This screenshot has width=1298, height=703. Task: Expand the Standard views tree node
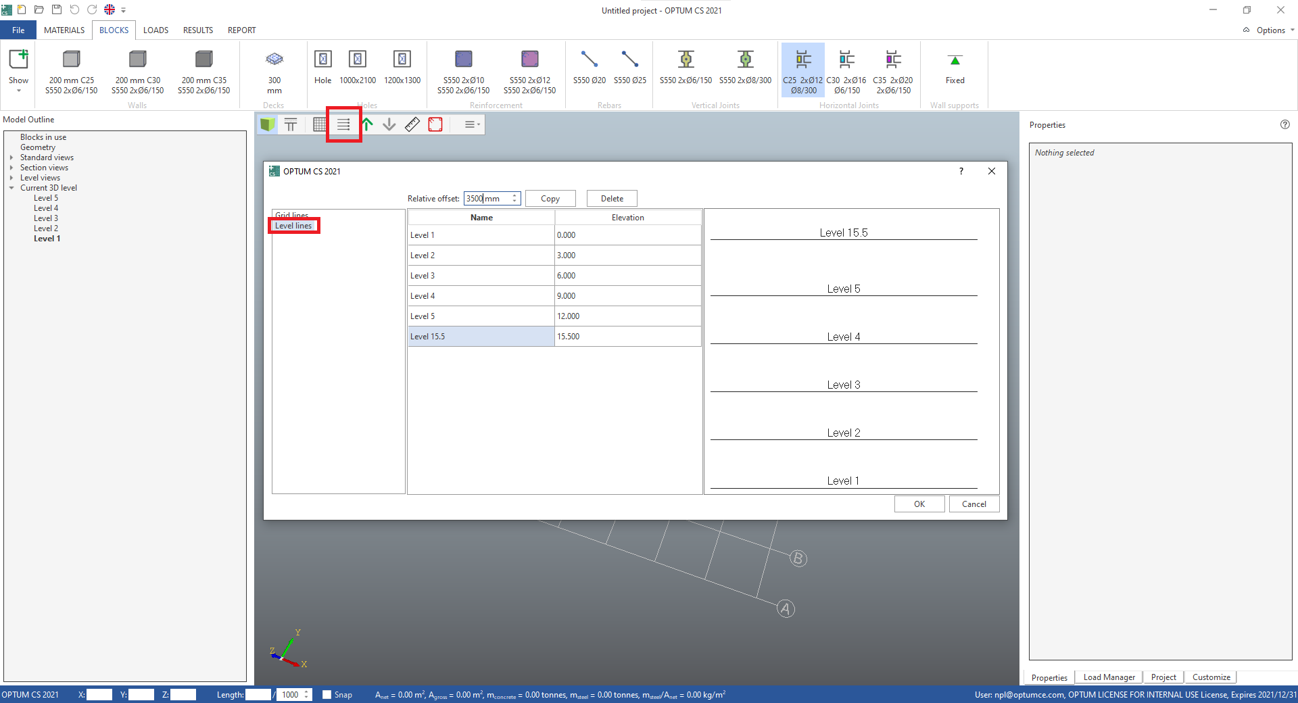click(13, 157)
